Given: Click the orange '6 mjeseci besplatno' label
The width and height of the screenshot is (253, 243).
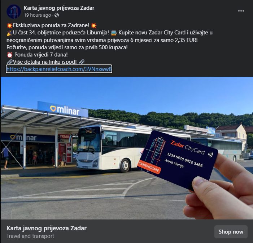Looking at the screenshot, I should (x=149, y=168).
